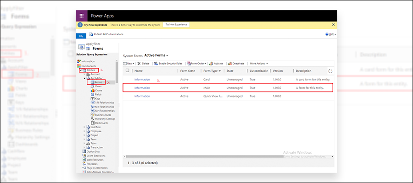Select Forms under ApplyFilter in tree

[98, 82]
